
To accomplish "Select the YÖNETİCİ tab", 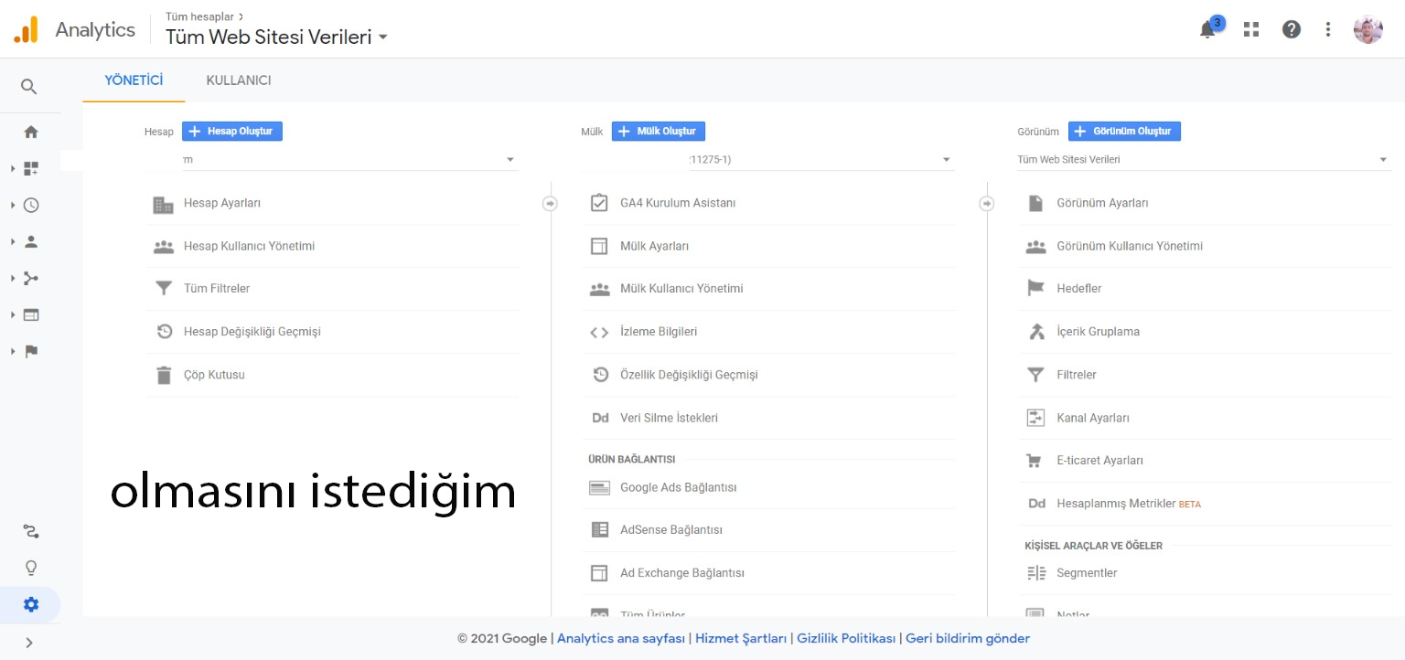I will 134,80.
